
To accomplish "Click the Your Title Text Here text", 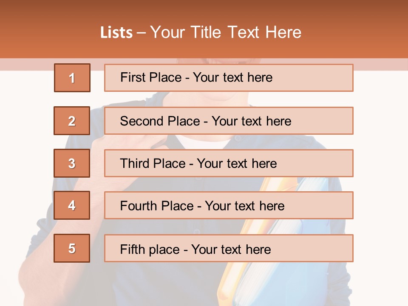I will point(226,32).
